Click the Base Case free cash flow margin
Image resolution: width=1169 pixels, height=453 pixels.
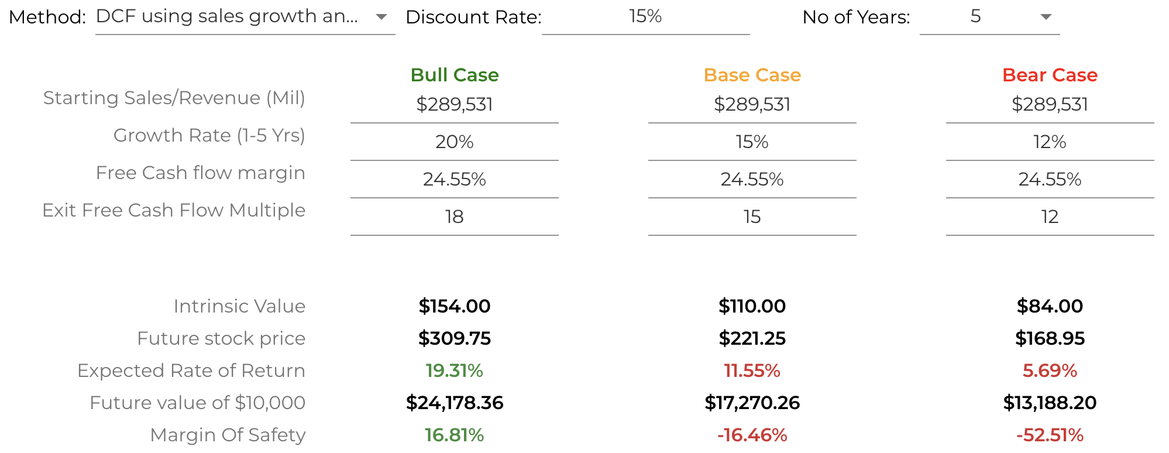752,179
